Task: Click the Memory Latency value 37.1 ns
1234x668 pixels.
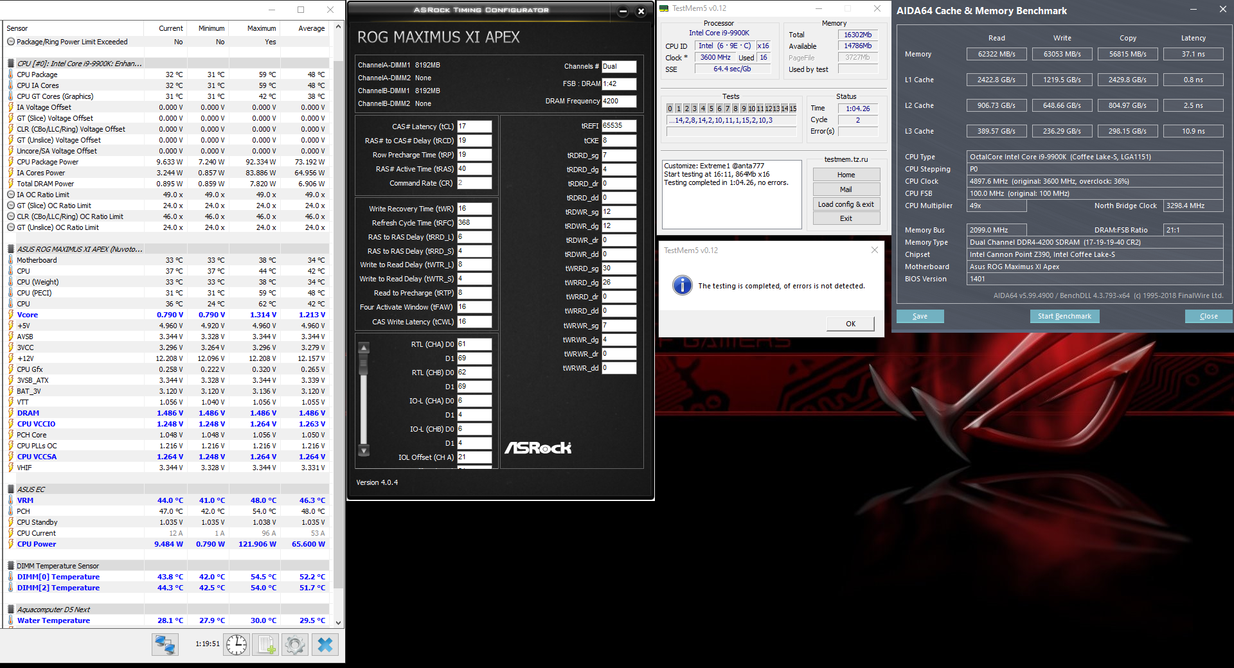Action: (1193, 54)
